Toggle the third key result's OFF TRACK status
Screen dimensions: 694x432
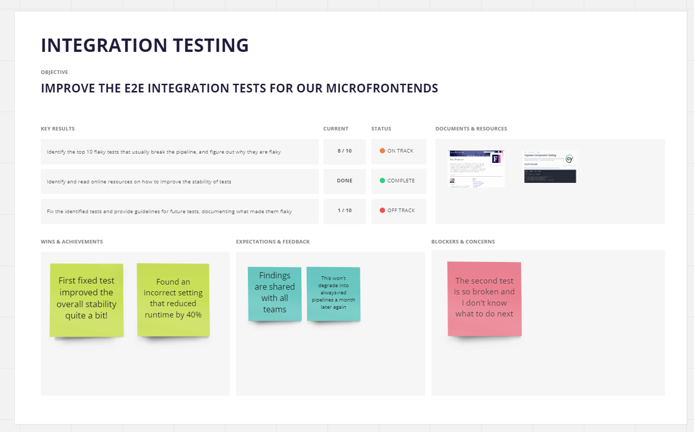coord(399,211)
